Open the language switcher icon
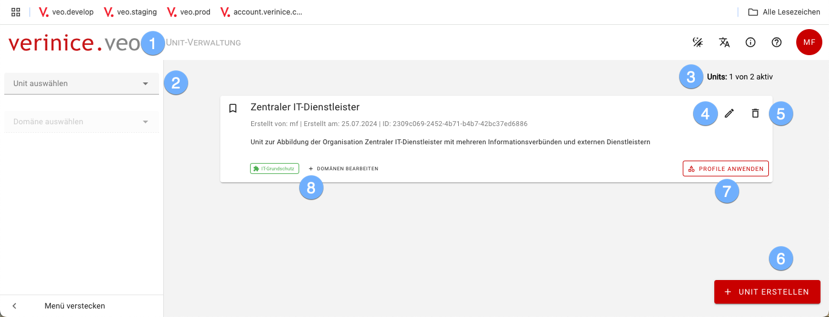 pyautogui.click(x=724, y=42)
